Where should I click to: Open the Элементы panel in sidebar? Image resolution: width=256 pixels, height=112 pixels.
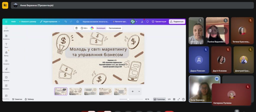(x=6, y=37)
